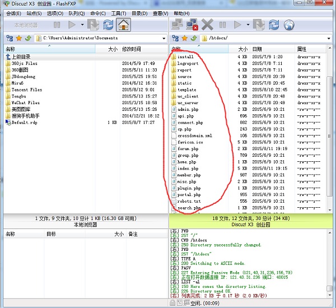Sort local files by 修改时间 column header
336x308 pixels.
click(132, 49)
